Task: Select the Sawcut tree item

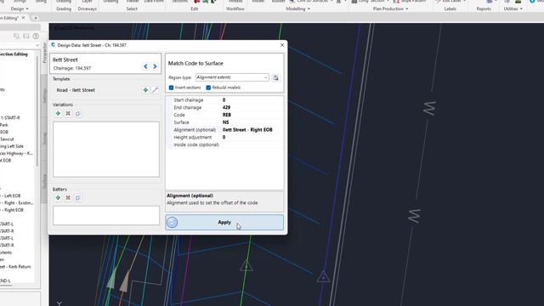Action: click(x=7, y=139)
